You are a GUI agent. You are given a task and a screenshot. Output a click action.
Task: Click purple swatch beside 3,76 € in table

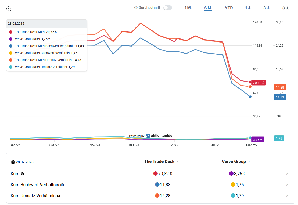click(x=231, y=174)
